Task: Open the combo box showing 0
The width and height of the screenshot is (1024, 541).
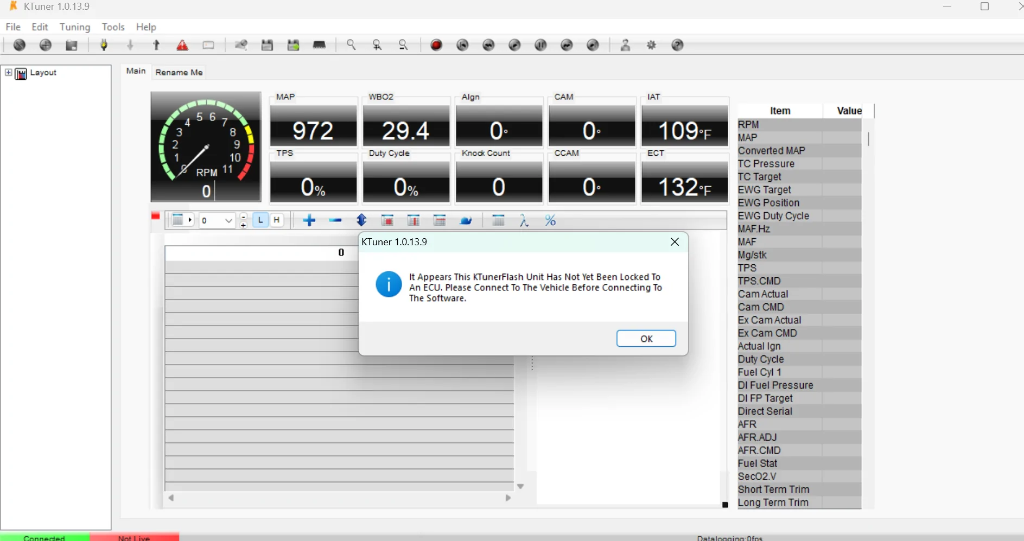Action: coord(217,220)
